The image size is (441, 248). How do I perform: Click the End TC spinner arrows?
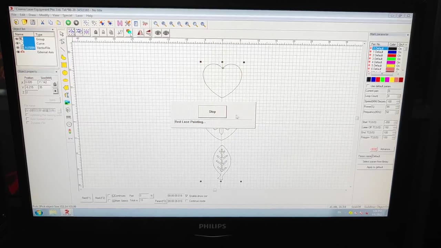pos(395,132)
